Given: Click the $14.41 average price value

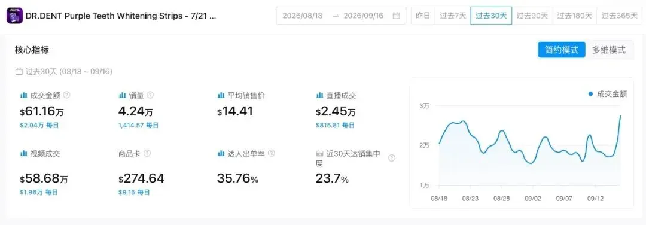Looking at the screenshot, I should (x=235, y=111).
